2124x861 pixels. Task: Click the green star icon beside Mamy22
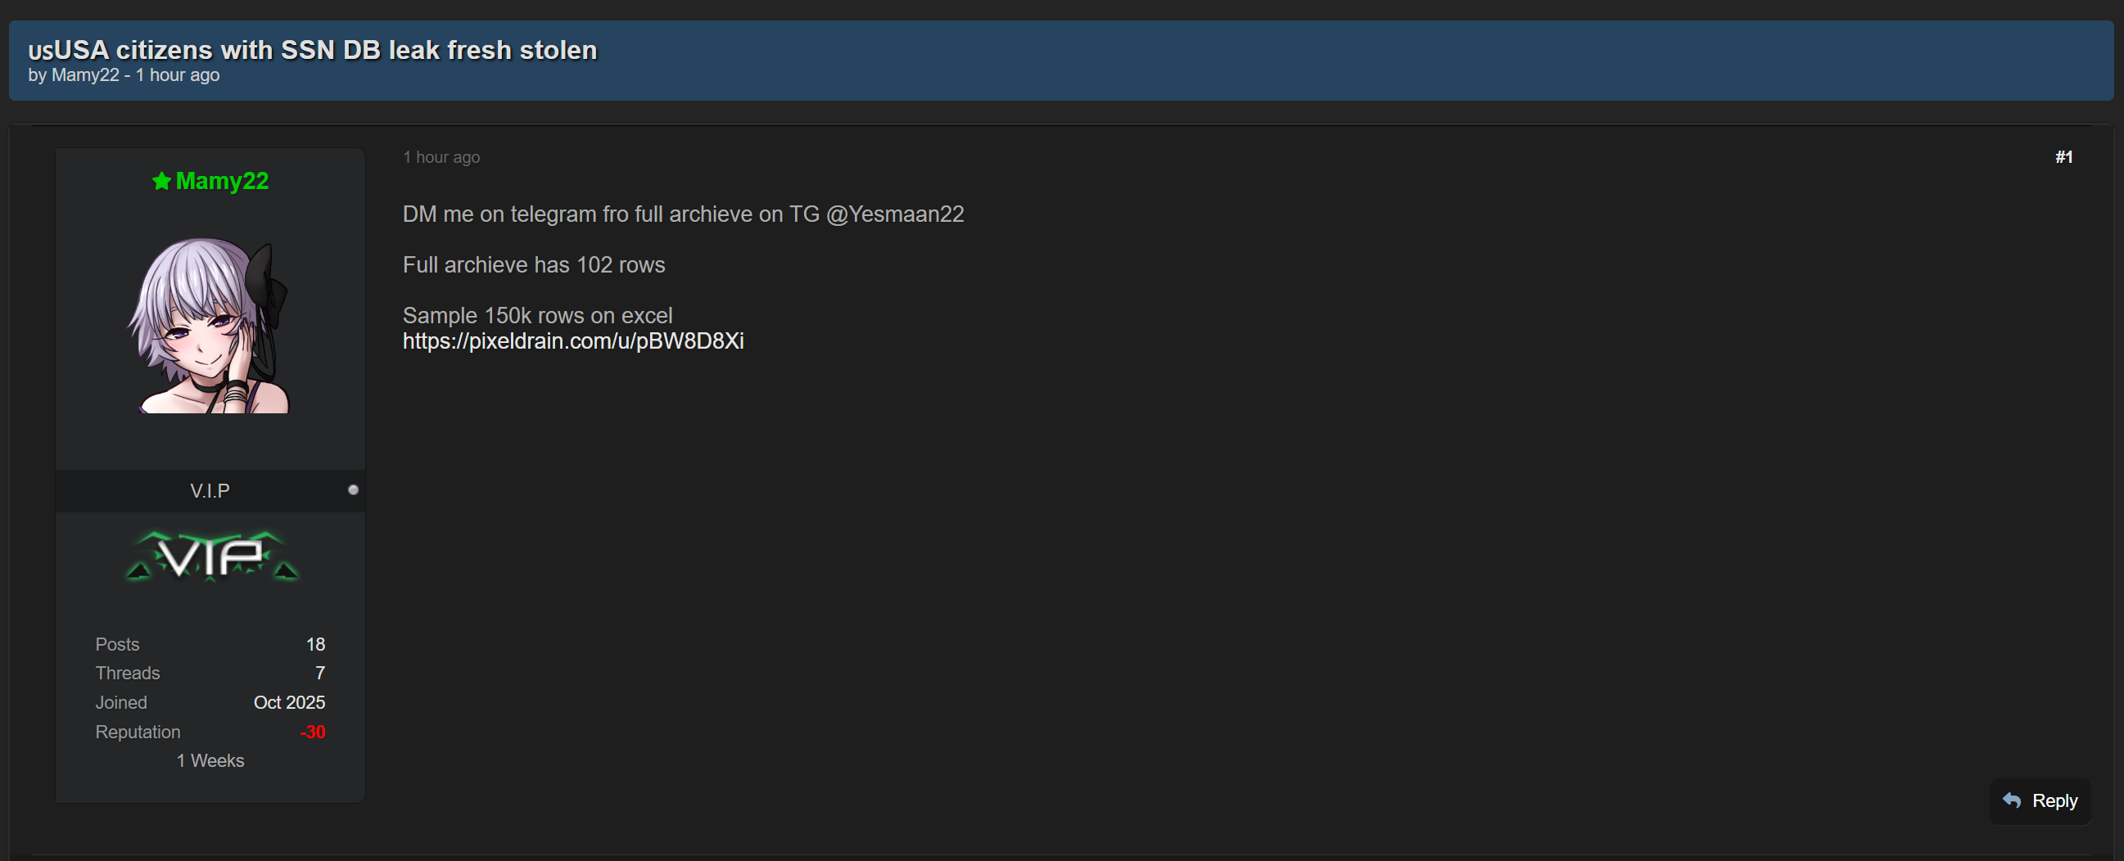coord(161,181)
